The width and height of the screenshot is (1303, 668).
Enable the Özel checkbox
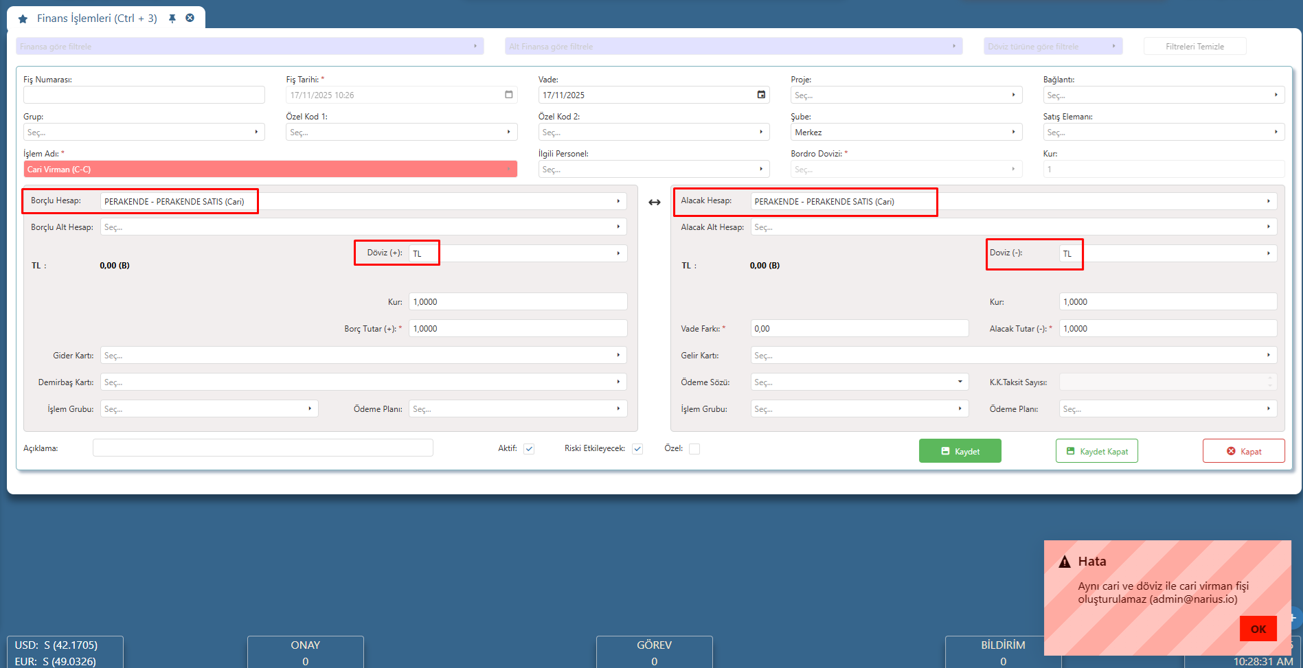694,449
